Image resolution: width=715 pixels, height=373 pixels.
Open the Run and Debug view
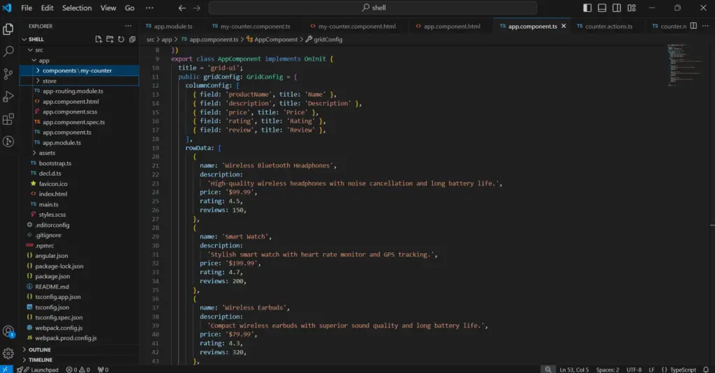(8, 96)
